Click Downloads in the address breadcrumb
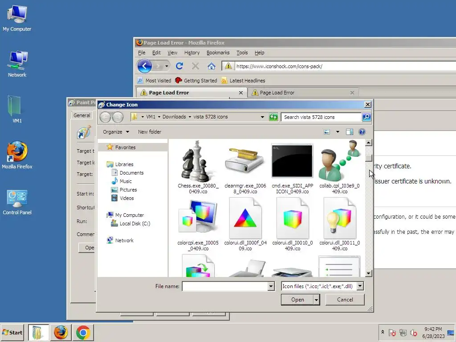Viewport: 456px width, 342px height. [x=174, y=117]
